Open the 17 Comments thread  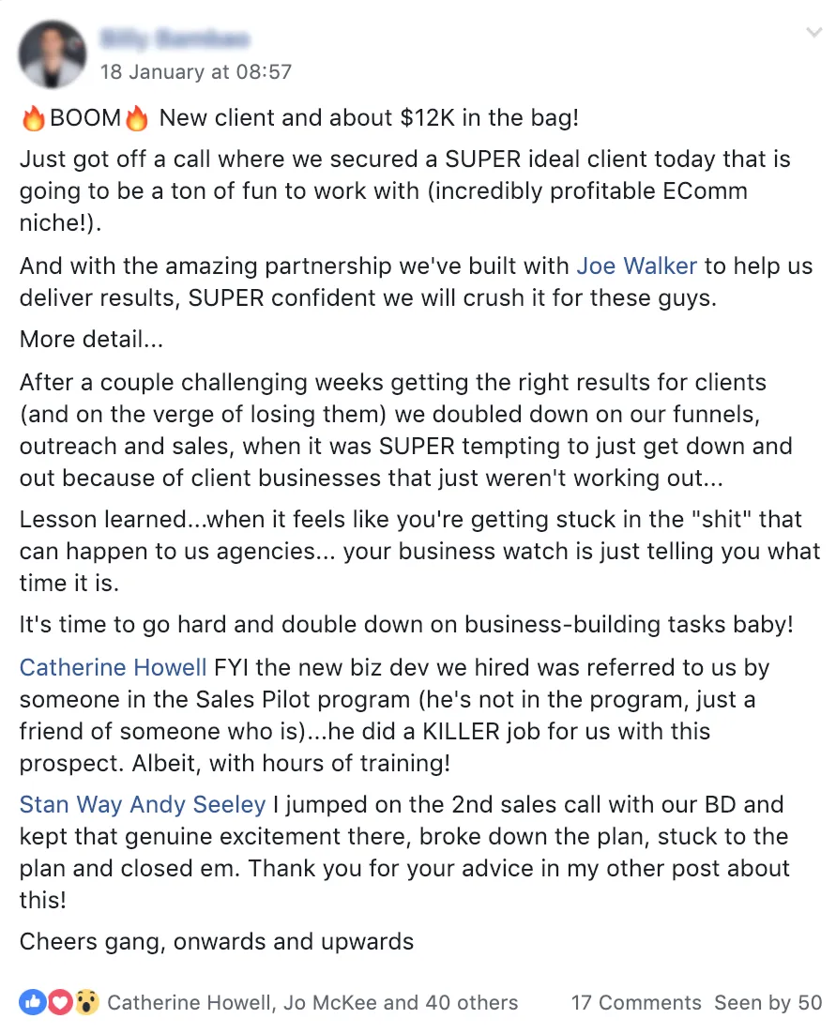point(635,1002)
